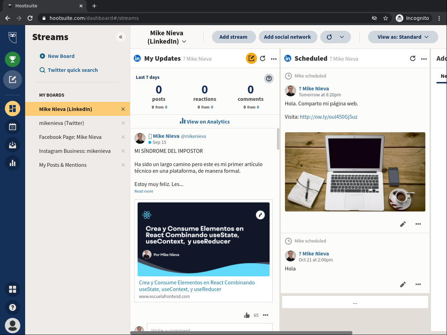
Task: Open a new browser tab
Action: [94, 6]
